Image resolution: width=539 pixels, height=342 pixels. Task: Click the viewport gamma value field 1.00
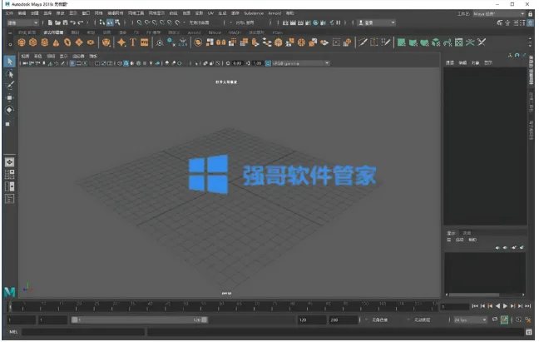click(x=258, y=63)
